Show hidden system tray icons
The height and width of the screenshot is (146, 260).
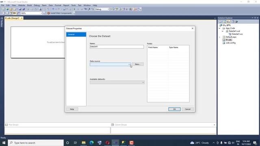pyautogui.click(x=214, y=143)
